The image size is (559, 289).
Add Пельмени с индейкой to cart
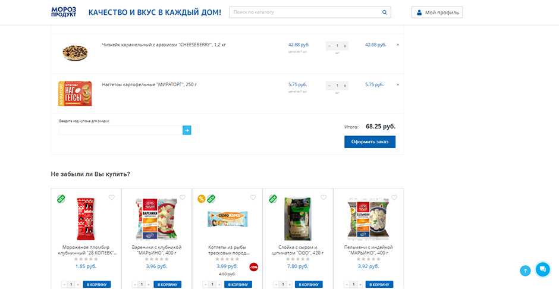coord(379,284)
